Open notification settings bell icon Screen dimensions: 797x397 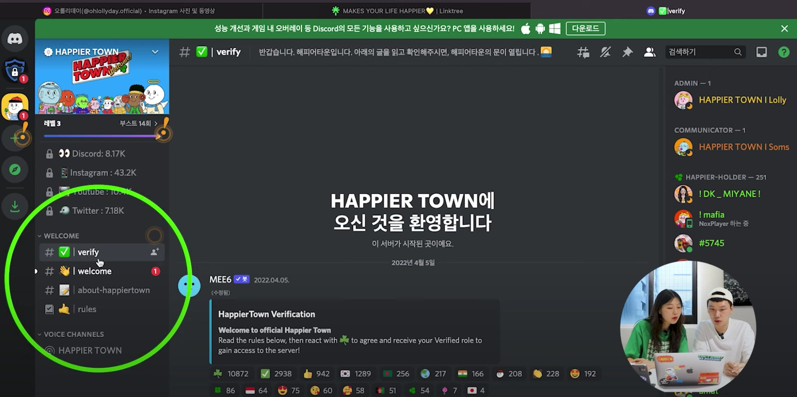(x=605, y=52)
